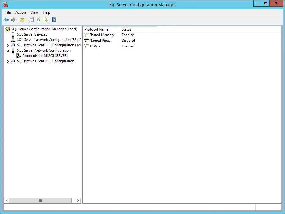This screenshot has width=285, height=214.
Task: Select the Named Pipes protocol icon
Action: point(86,41)
